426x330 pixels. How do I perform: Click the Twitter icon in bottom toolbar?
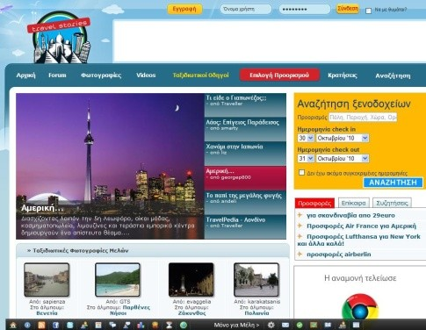click(69, 325)
